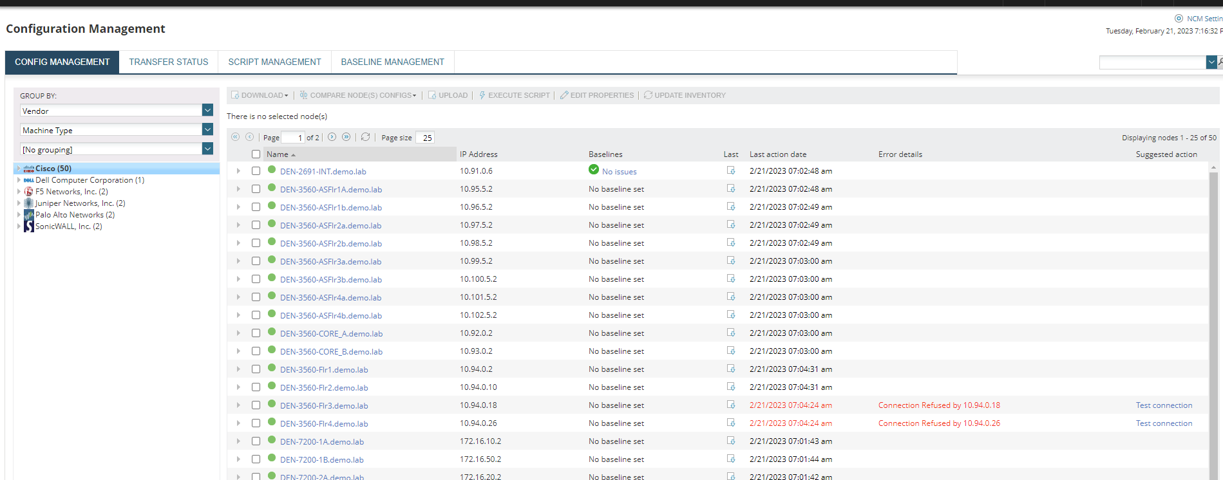Click Test connection for 10.94.0.26

coord(1164,423)
